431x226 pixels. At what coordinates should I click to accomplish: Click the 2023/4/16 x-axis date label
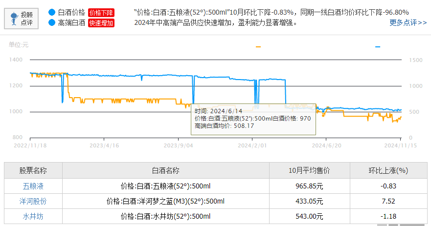(x=104, y=145)
